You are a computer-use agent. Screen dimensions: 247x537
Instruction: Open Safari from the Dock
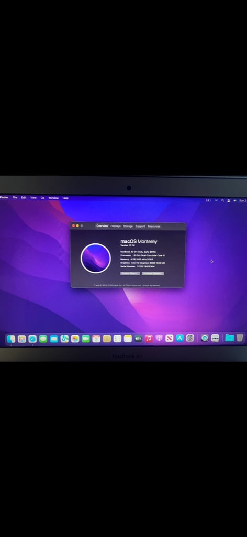[x=32, y=339]
